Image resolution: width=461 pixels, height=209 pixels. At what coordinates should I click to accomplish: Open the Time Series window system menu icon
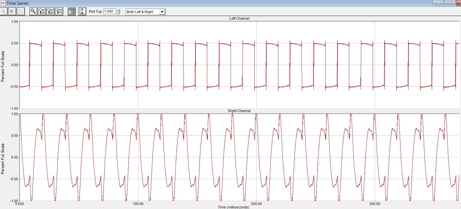pos(3,3)
